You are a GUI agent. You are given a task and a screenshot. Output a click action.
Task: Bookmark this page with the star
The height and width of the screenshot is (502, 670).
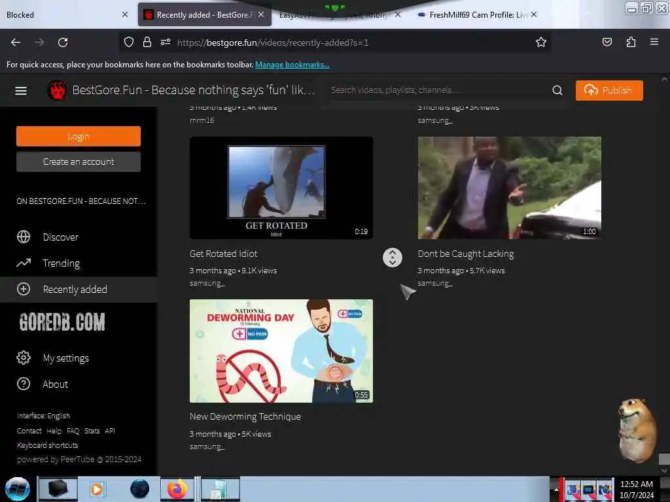click(x=541, y=42)
